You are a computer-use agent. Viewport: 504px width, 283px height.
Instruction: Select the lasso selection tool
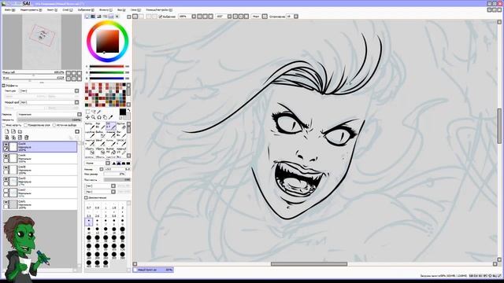tap(94, 112)
